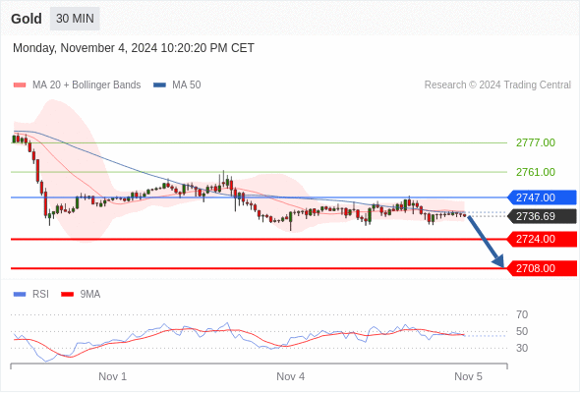
Task: Toggle the 9MA legend entry
Action: tap(81, 295)
